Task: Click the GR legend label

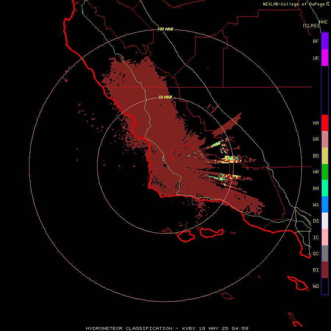Action: (x=316, y=139)
